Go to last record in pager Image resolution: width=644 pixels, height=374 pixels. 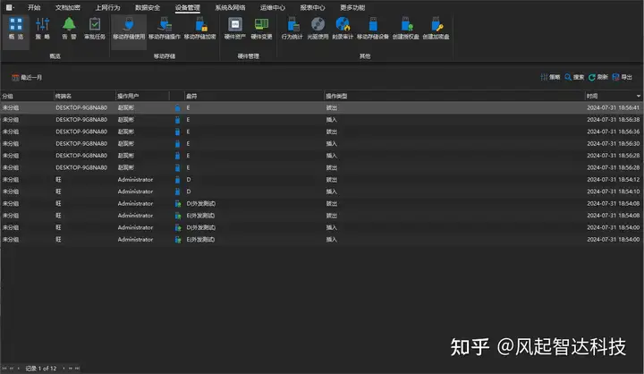coord(77,369)
